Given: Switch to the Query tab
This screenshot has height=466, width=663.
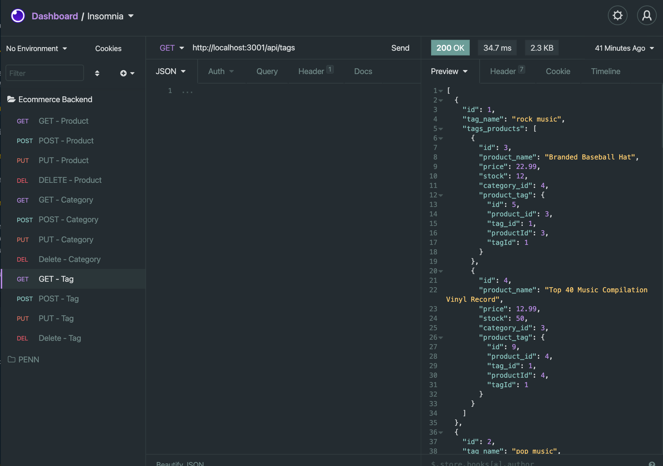Looking at the screenshot, I should [267, 72].
